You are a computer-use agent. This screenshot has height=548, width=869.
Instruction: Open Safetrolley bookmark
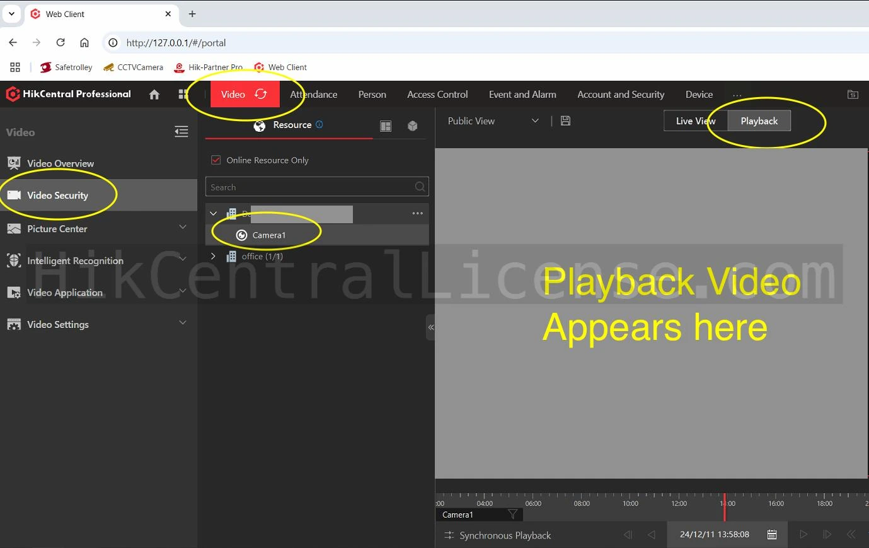coord(66,67)
